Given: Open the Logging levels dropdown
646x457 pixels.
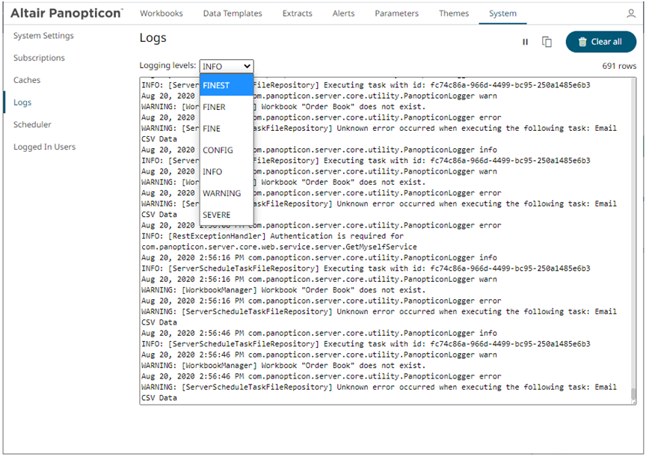Looking at the screenshot, I should [x=227, y=67].
